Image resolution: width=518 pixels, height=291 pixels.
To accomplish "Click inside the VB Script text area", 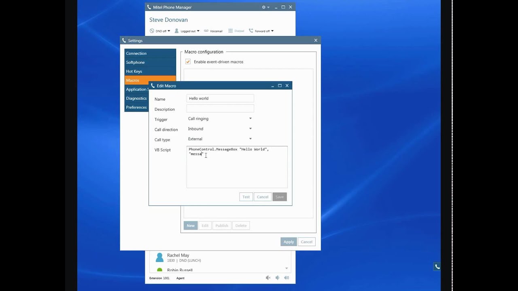I will pyautogui.click(x=237, y=167).
